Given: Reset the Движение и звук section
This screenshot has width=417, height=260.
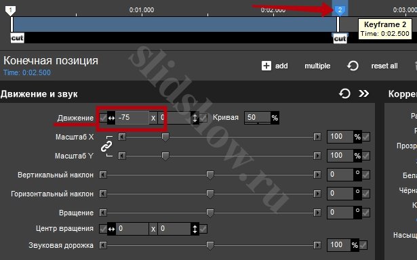Looking at the screenshot, I should coord(344,93).
